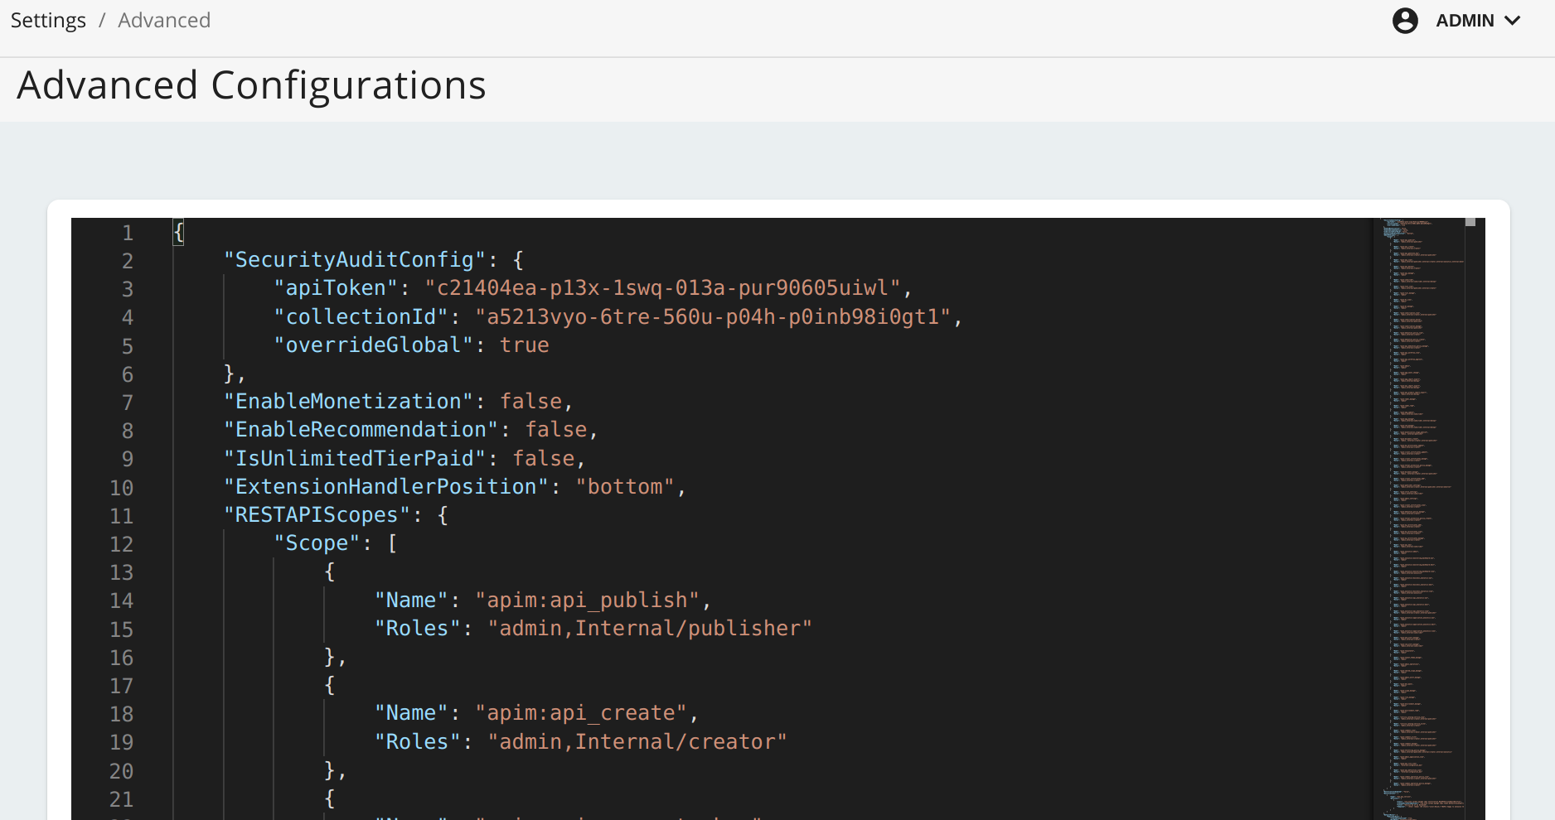Click the admin user avatar icon
This screenshot has height=820, width=1555.
tap(1405, 21)
